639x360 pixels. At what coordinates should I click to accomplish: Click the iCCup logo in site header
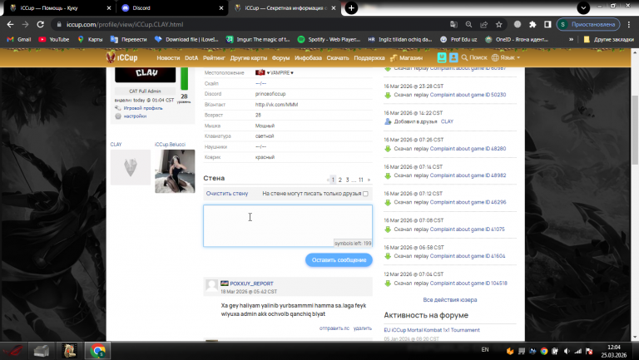click(x=121, y=57)
